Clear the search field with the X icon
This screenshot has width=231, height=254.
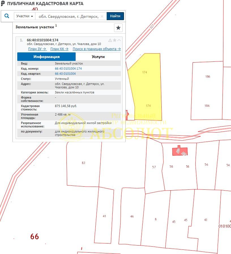tap(102, 16)
